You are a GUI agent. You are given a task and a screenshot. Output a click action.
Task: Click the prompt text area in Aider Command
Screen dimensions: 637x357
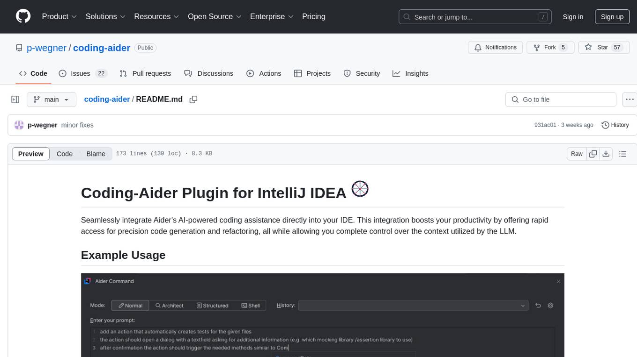click(x=322, y=342)
